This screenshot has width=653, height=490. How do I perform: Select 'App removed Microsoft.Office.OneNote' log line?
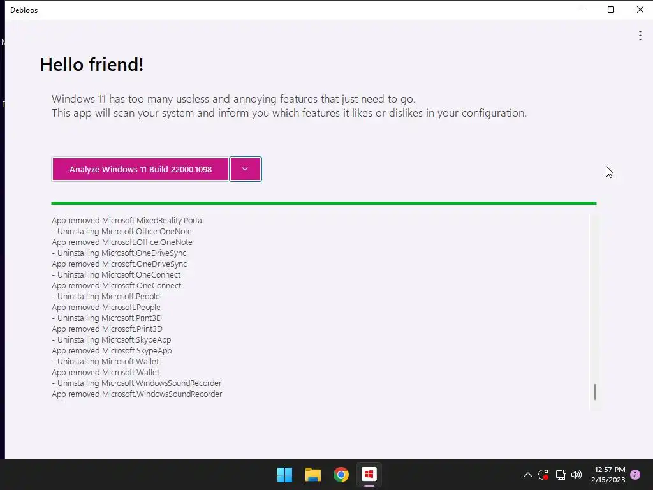tap(122, 242)
